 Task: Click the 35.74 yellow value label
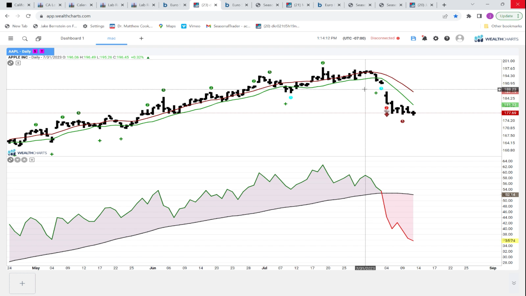point(510,241)
